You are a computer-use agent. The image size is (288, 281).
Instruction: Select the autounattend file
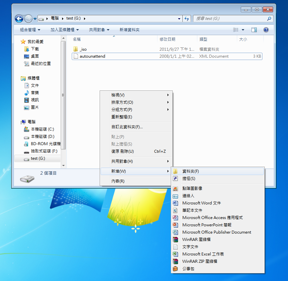click(x=167, y=56)
